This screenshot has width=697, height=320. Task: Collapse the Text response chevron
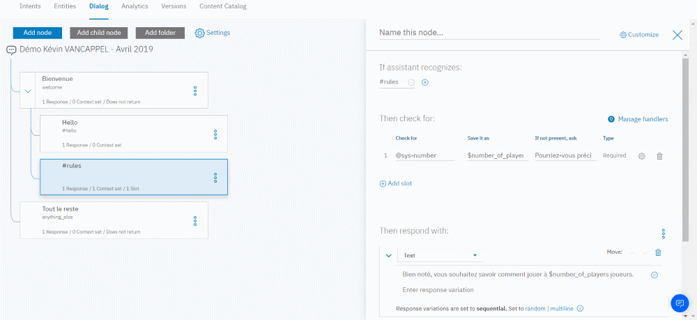(388, 256)
